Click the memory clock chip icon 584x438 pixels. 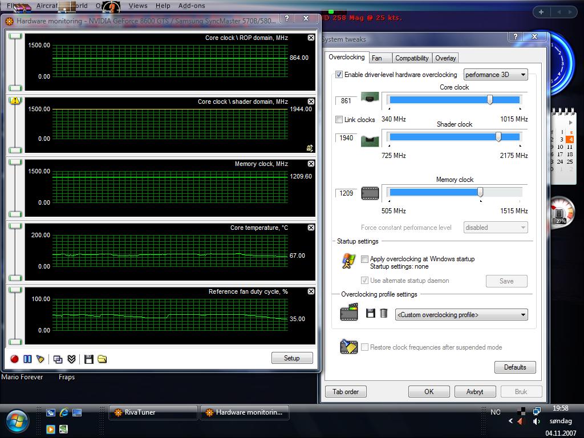point(370,193)
